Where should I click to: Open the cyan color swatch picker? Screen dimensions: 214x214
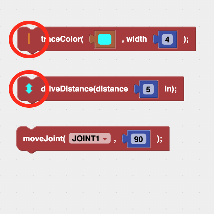(x=105, y=39)
